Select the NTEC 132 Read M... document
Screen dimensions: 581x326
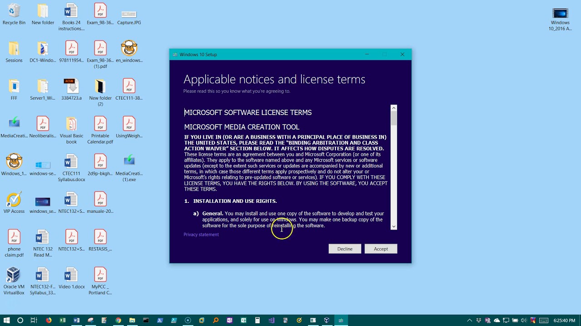43,243
